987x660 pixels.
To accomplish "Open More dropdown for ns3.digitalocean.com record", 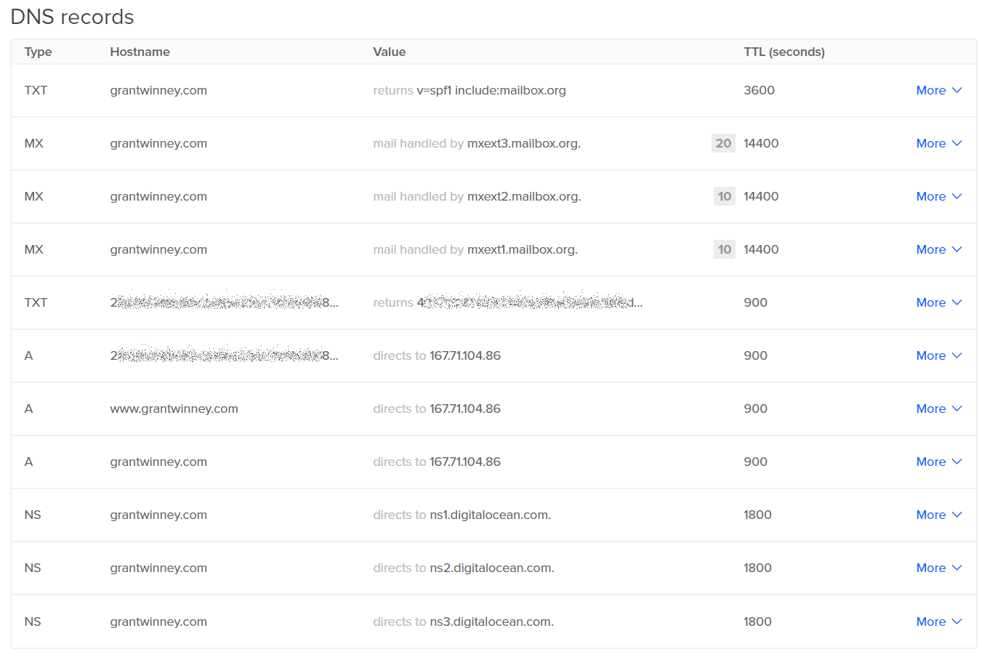I will tap(938, 621).
